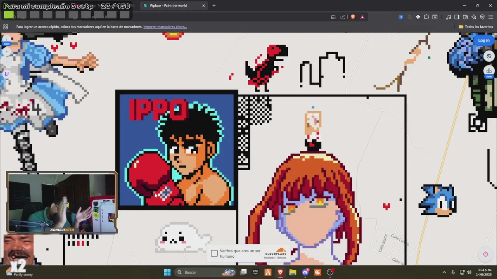
Task: Click the white tag extension icon
Action: (418, 17)
